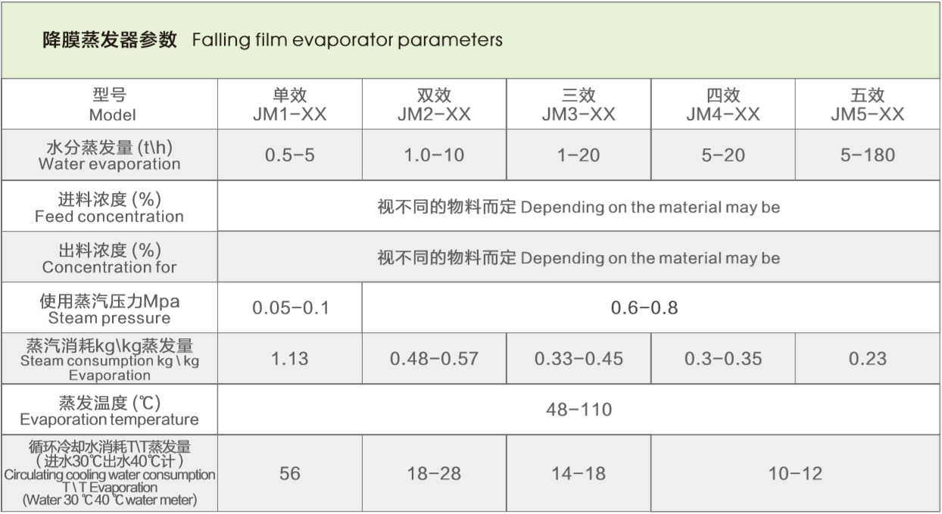Click the 0.33-0.45 steam consumption cell
Screen dimensions: 942x514
tap(579, 359)
